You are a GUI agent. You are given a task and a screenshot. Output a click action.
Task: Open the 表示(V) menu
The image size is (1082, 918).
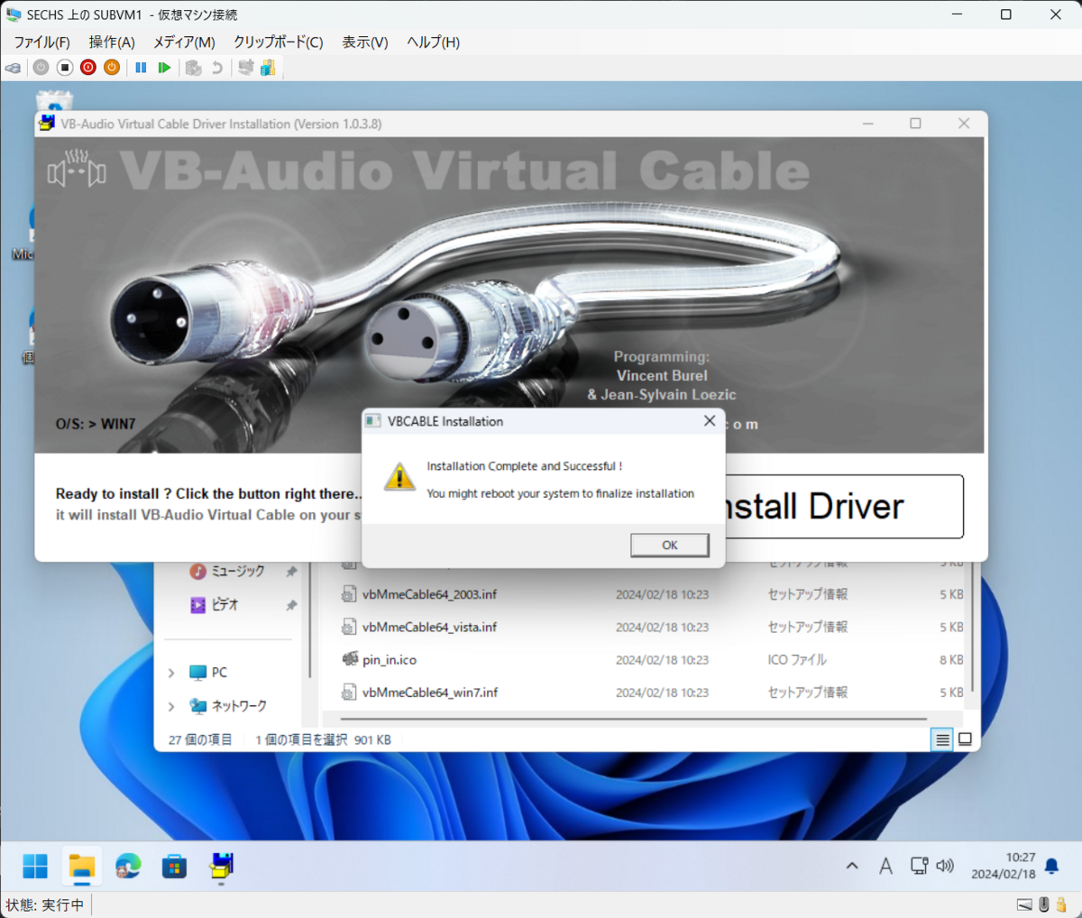[x=365, y=42]
